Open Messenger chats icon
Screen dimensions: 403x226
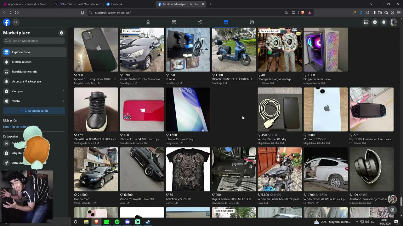click(375, 22)
